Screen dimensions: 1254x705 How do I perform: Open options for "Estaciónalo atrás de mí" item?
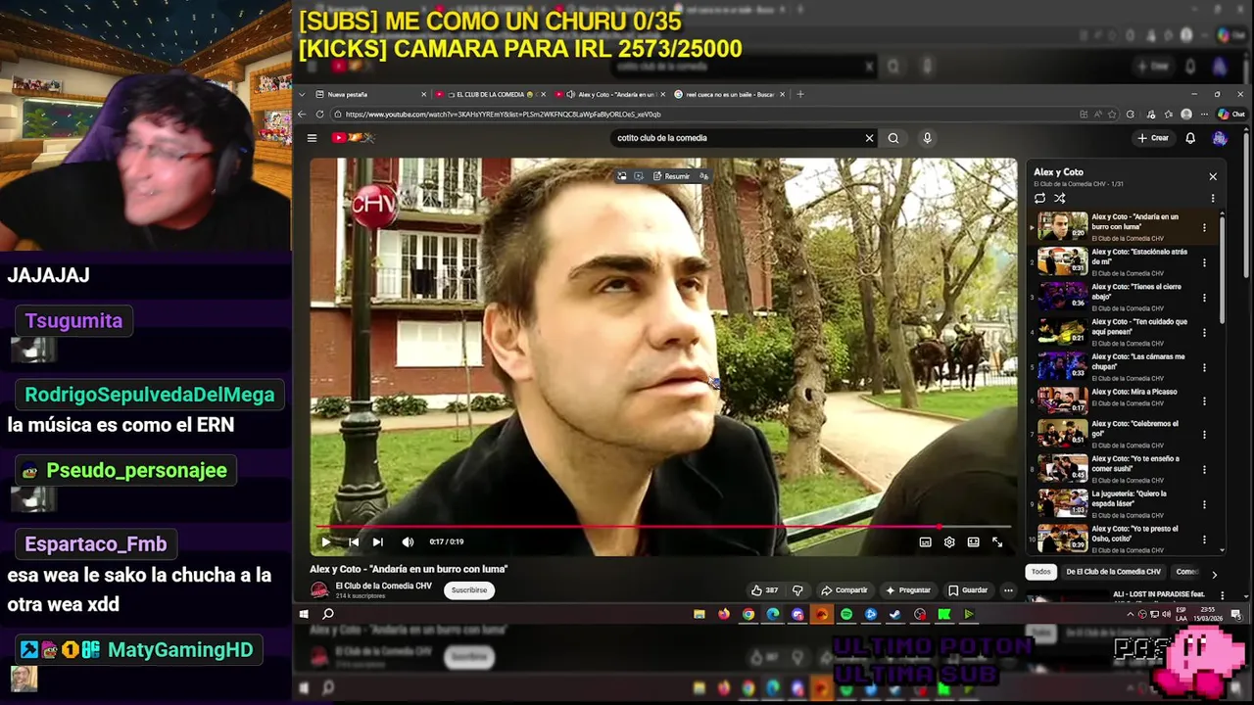(1205, 262)
